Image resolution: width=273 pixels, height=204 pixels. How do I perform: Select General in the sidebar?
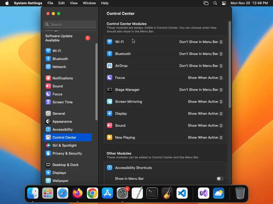67,114
